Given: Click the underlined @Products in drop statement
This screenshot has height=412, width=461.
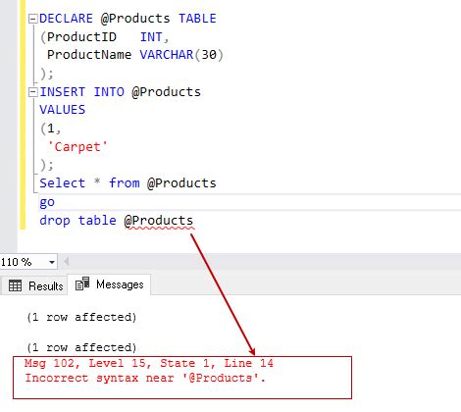Looking at the screenshot, I should (159, 221).
